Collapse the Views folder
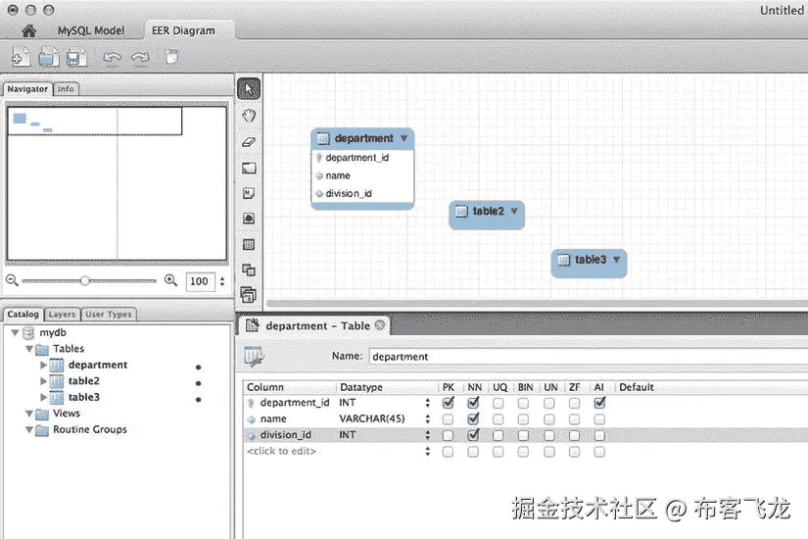 point(29,414)
